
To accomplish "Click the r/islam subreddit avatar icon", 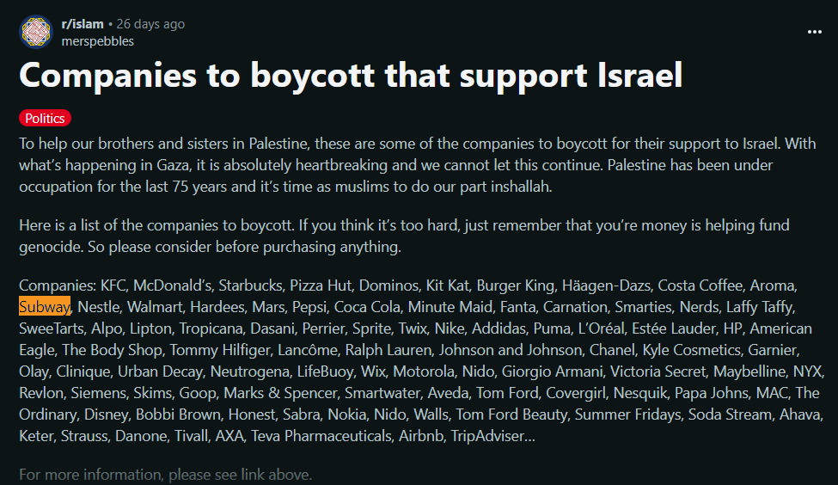I will (36, 32).
